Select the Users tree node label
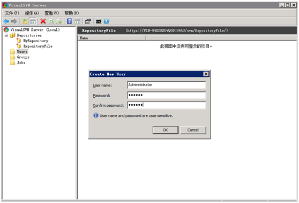299x203 pixels. [22, 51]
